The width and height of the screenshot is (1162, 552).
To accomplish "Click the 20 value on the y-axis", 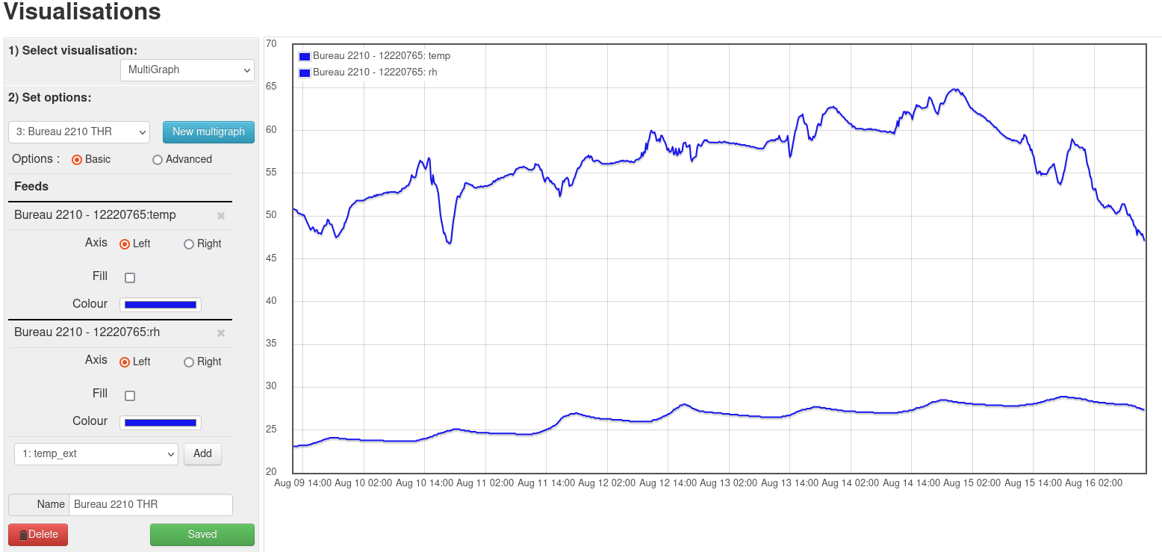I will coord(271,472).
